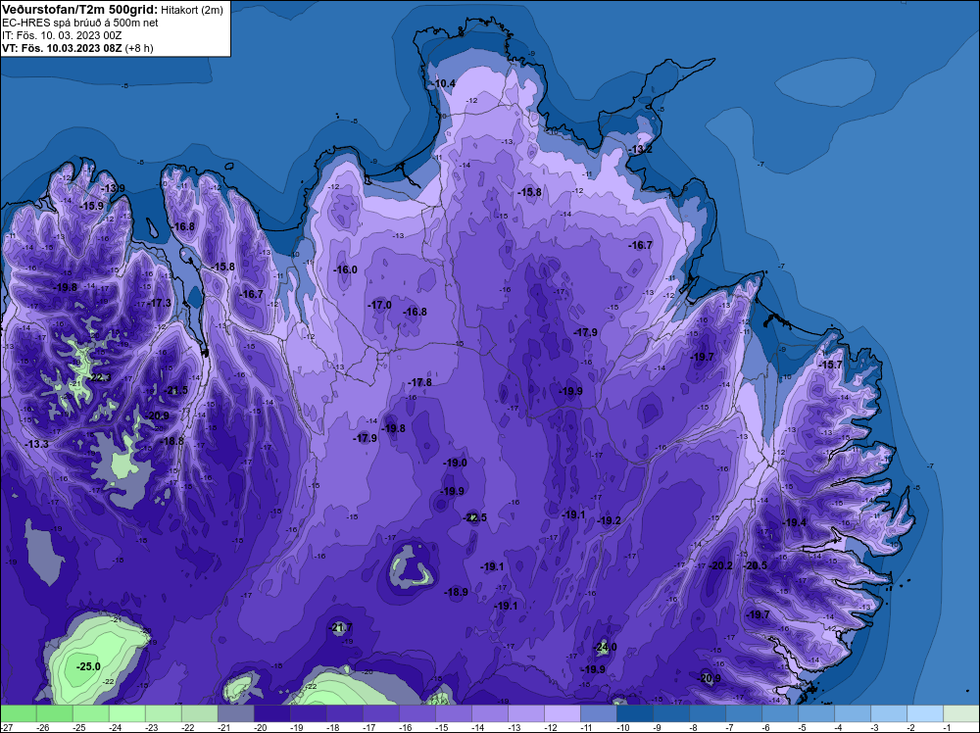
Task: Click the -18.9 temperature label
Action: coord(457,592)
